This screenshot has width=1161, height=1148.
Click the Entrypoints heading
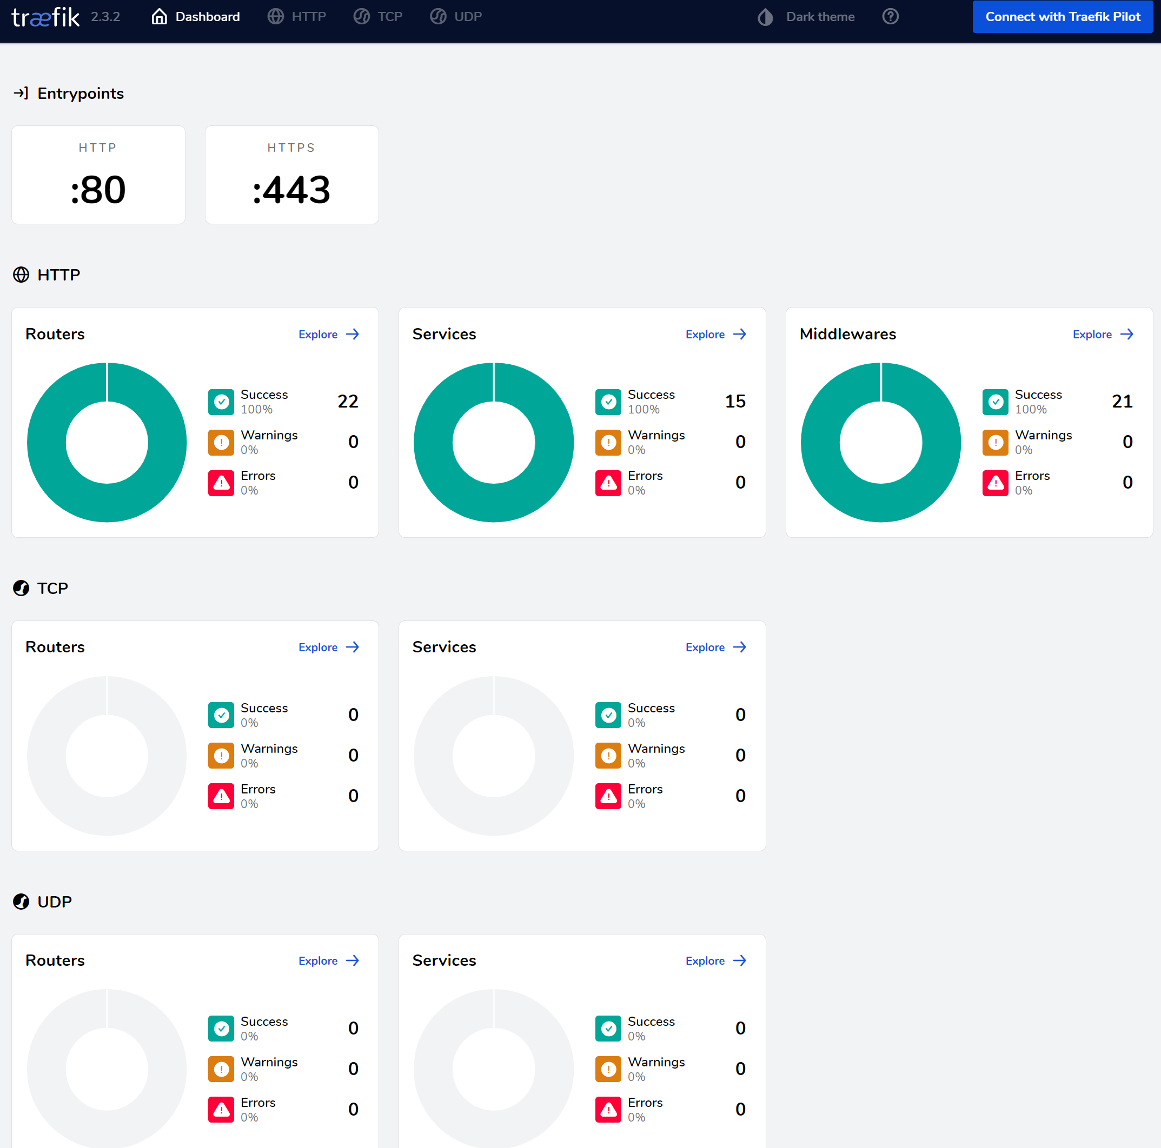(81, 94)
